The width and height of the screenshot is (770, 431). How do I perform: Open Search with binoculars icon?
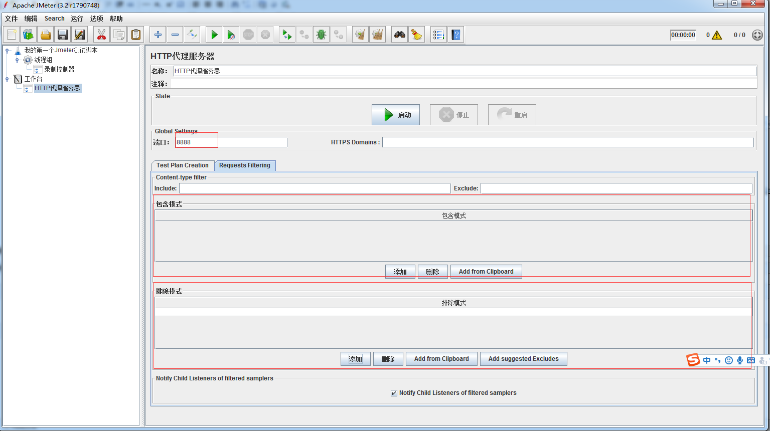click(399, 35)
